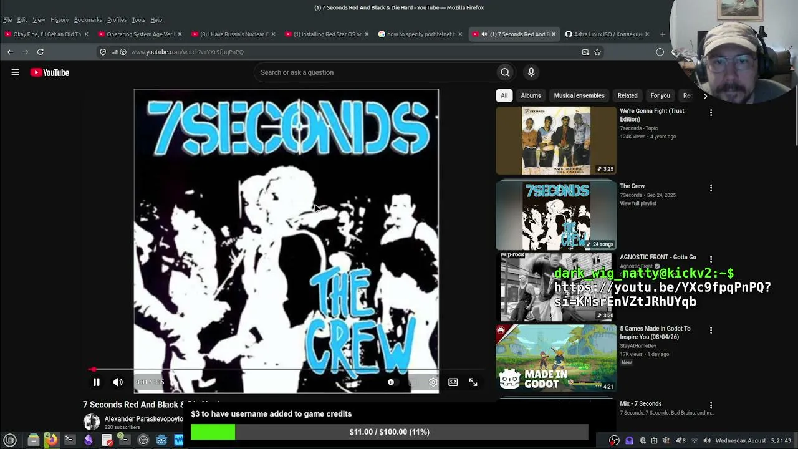Select the 'All' filter chip
Image resolution: width=798 pixels, height=449 pixels.
tap(504, 95)
